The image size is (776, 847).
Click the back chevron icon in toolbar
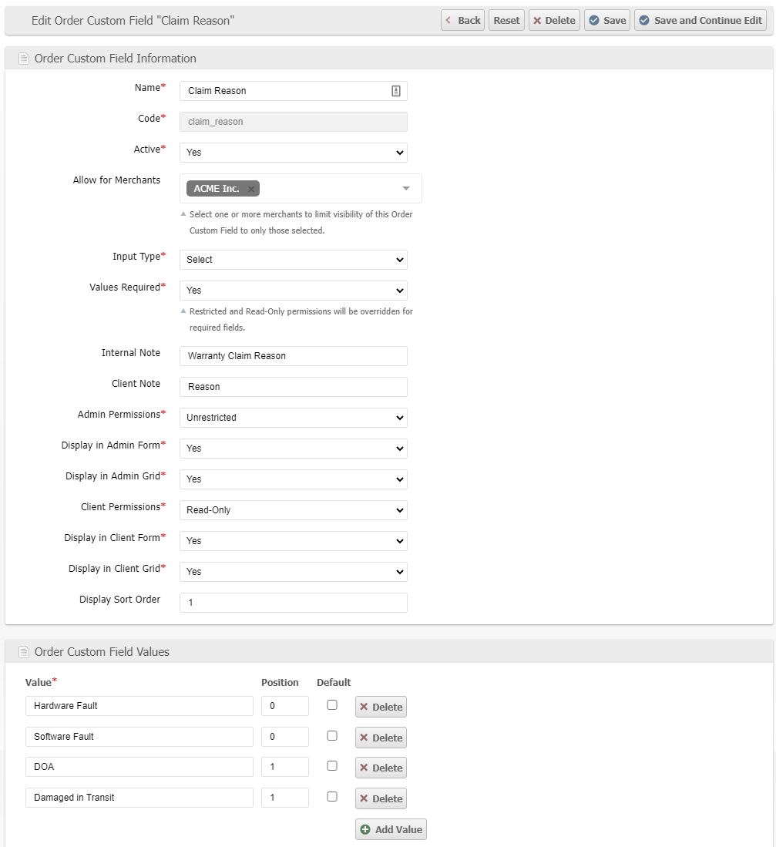coord(448,21)
